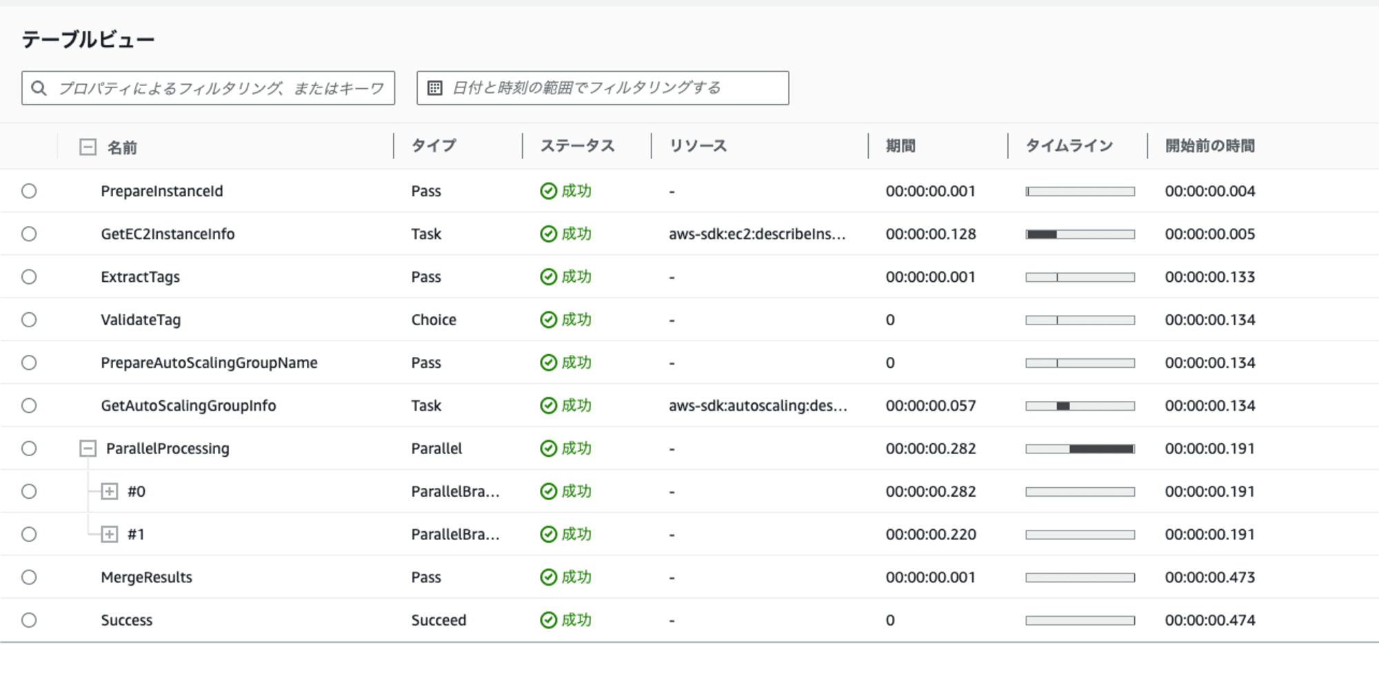Click success status icon for ValidateTag
The width and height of the screenshot is (1379, 678).
[548, 320]
